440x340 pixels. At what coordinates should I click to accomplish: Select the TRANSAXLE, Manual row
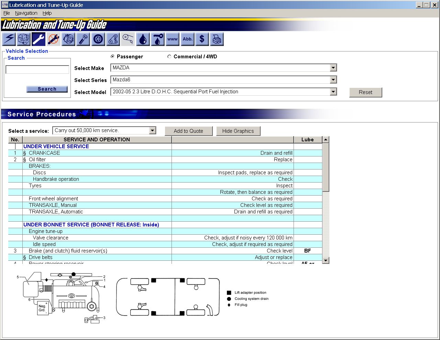[165, 205]
